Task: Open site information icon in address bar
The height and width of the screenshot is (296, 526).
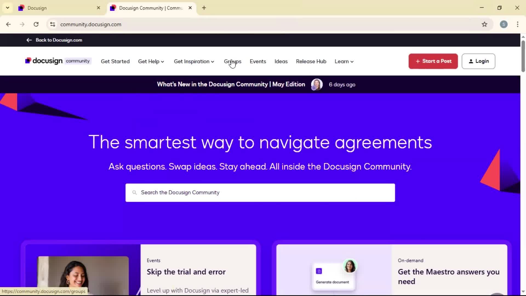Action: coord(53,24)
